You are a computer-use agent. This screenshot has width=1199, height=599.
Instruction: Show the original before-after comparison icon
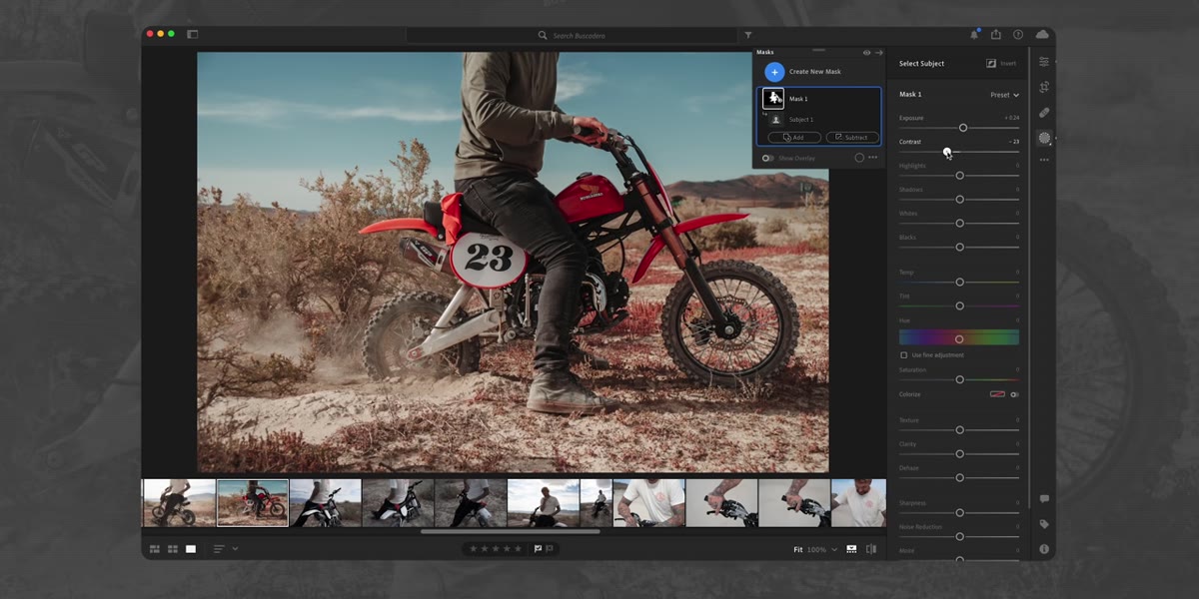pos(871,549)
